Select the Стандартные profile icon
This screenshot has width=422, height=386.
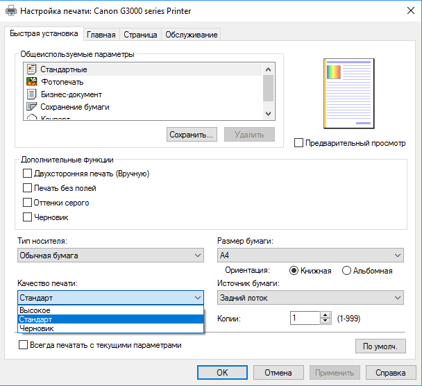coord(31,69)
